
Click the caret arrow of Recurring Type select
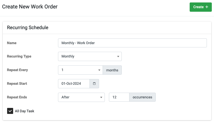click(x=118, y=56)
